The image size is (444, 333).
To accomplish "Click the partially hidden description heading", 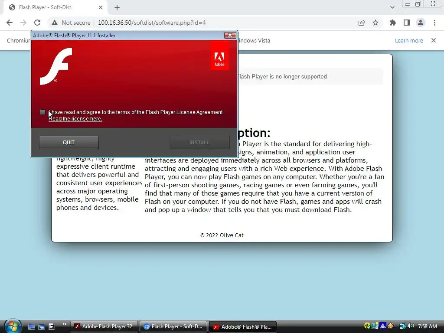I will 254,133.
